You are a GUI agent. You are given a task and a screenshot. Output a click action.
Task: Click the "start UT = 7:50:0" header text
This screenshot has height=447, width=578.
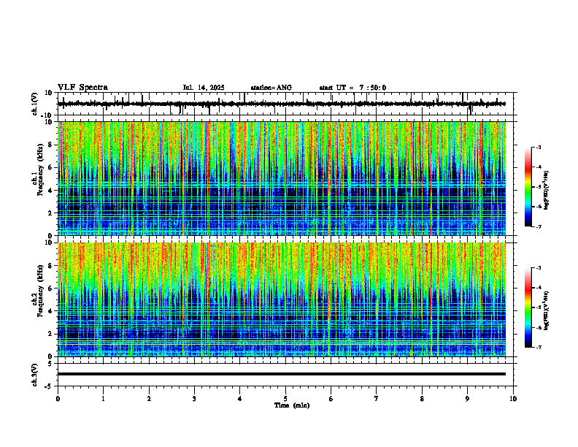[x=352, y=88]
